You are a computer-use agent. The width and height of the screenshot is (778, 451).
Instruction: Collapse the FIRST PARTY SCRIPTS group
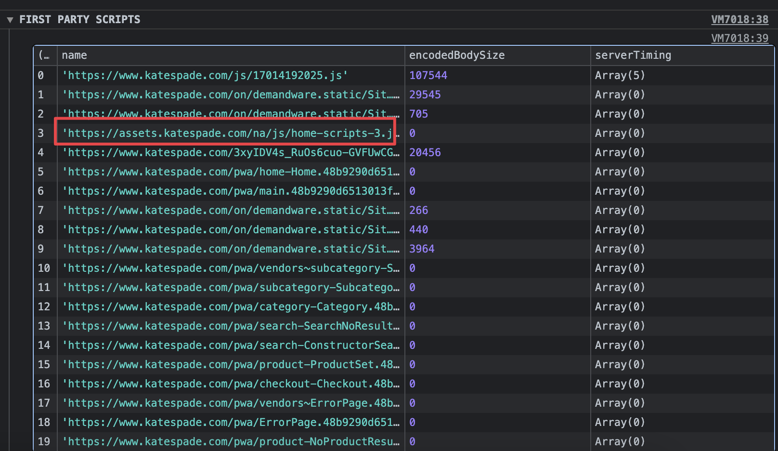(10, 20)
